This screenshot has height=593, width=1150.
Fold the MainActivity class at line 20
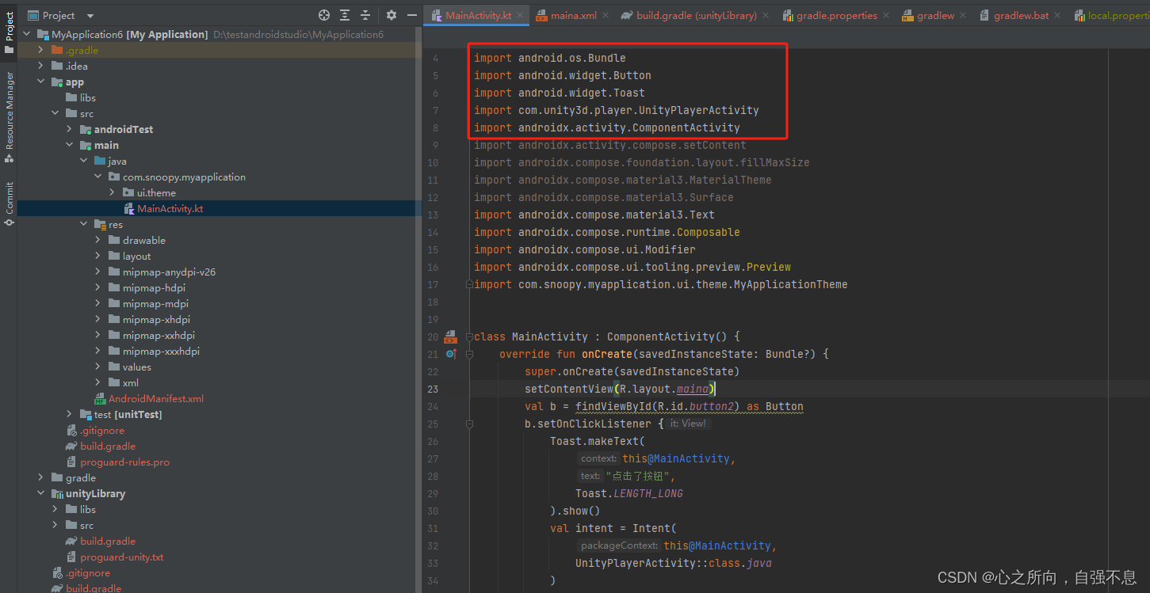tap(469, 336)
